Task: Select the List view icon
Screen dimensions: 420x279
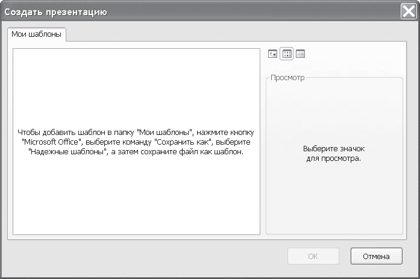Action: coord(287,54)
